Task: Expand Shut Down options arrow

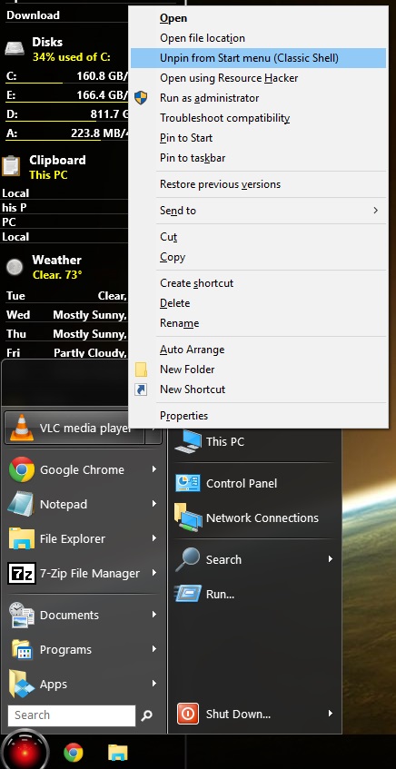Action: pyautogui.click(x=331, y=714)
